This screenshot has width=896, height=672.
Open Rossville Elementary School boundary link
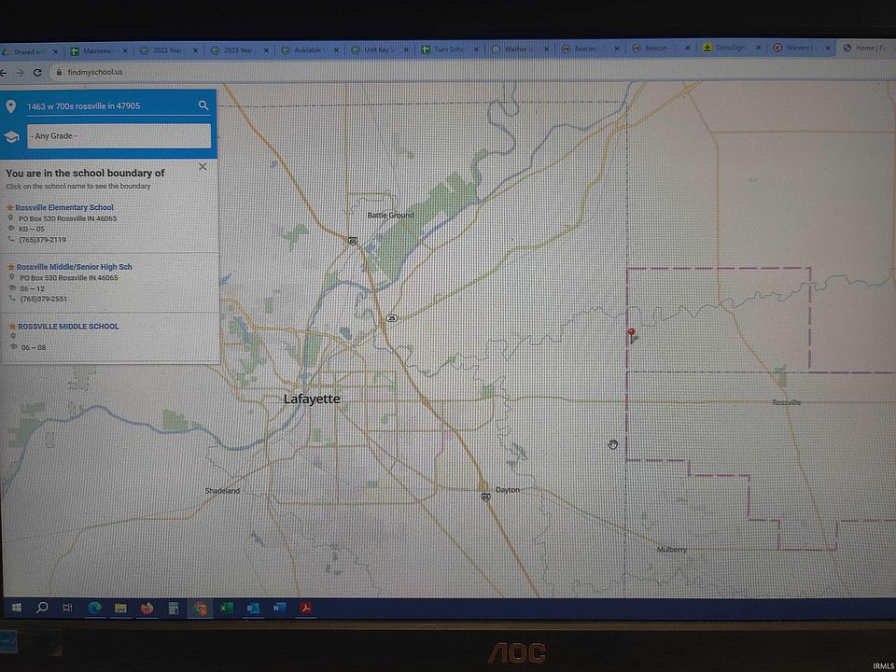click(x=64, y=207)
